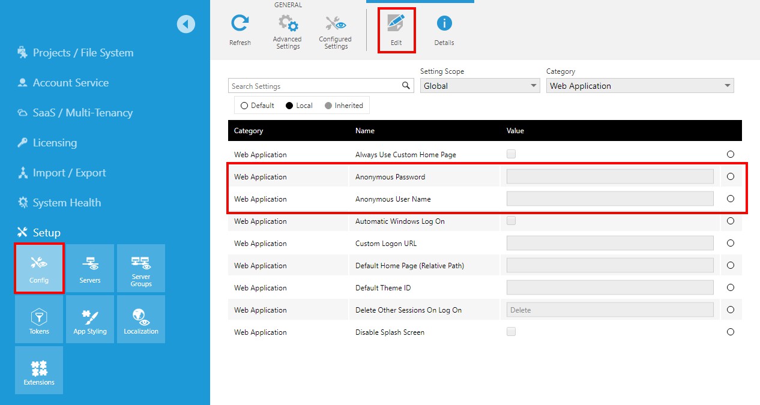
Task: Open the Setting Scope dropdown
Action: click(x=479, y=85)
